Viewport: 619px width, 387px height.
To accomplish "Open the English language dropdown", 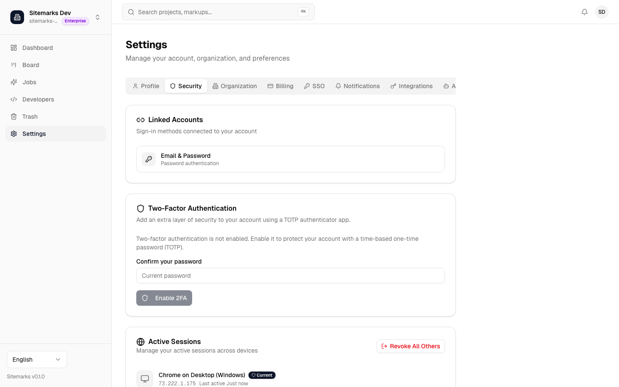I will [x=37, y=359].
